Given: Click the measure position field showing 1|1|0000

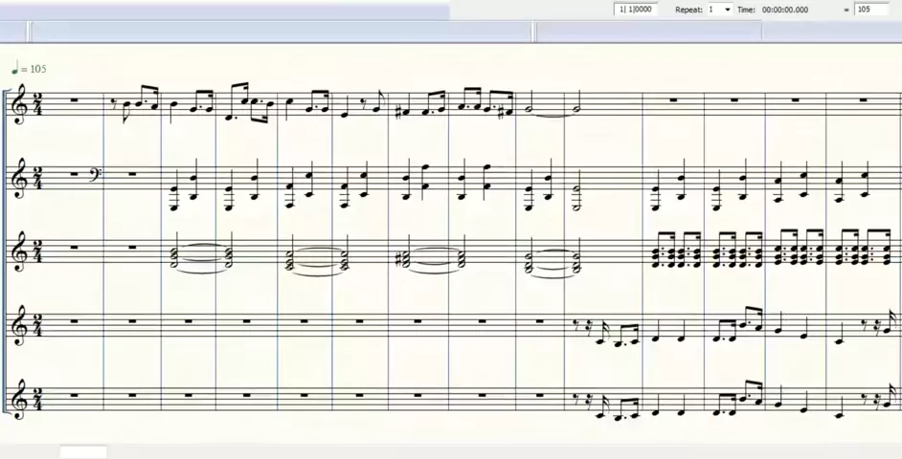Looking at the screenshot, I should [x=636, y=10].
